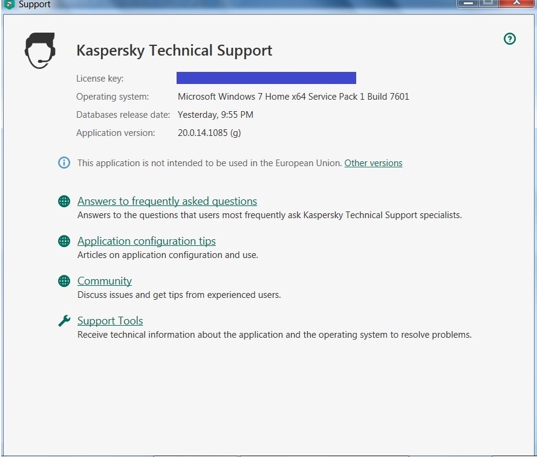Click the wrench icon beside Support Tools
537x458 pixels.
(64, 321)
